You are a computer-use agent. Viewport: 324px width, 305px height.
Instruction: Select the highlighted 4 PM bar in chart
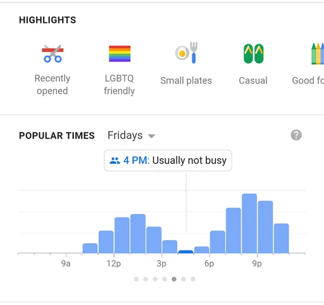point(185,252)
